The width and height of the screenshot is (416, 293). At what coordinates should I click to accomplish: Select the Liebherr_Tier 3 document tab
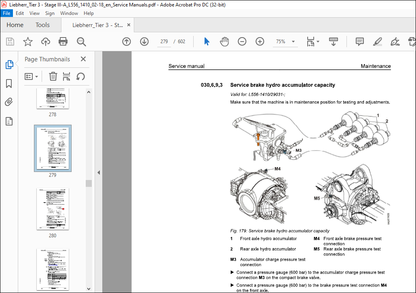coord(97,25)
